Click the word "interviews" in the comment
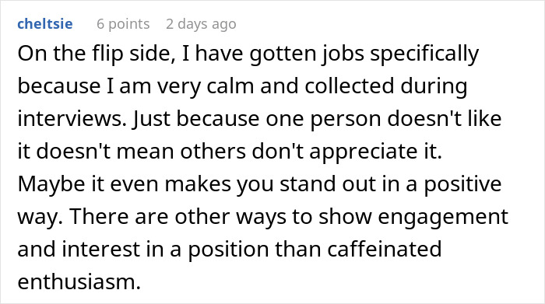This screenshot has width=545, height=304. pyautogui.click(x=70, y=119)
